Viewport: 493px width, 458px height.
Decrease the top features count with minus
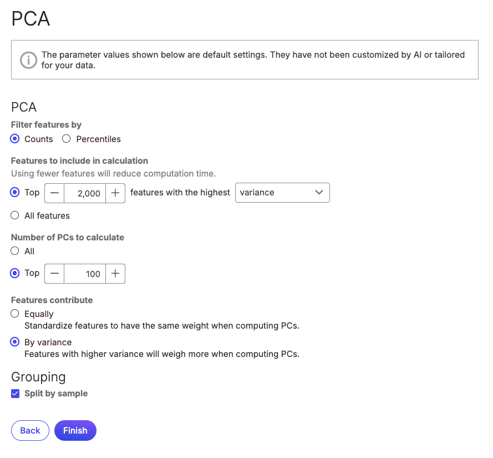pos(54,193)
